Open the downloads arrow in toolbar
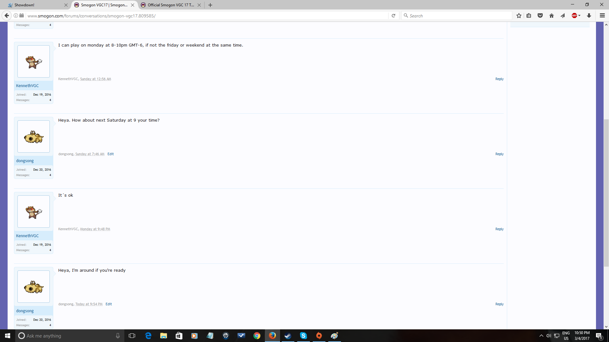This screenshot has height=342, width=609. click(x=589, y=16)
